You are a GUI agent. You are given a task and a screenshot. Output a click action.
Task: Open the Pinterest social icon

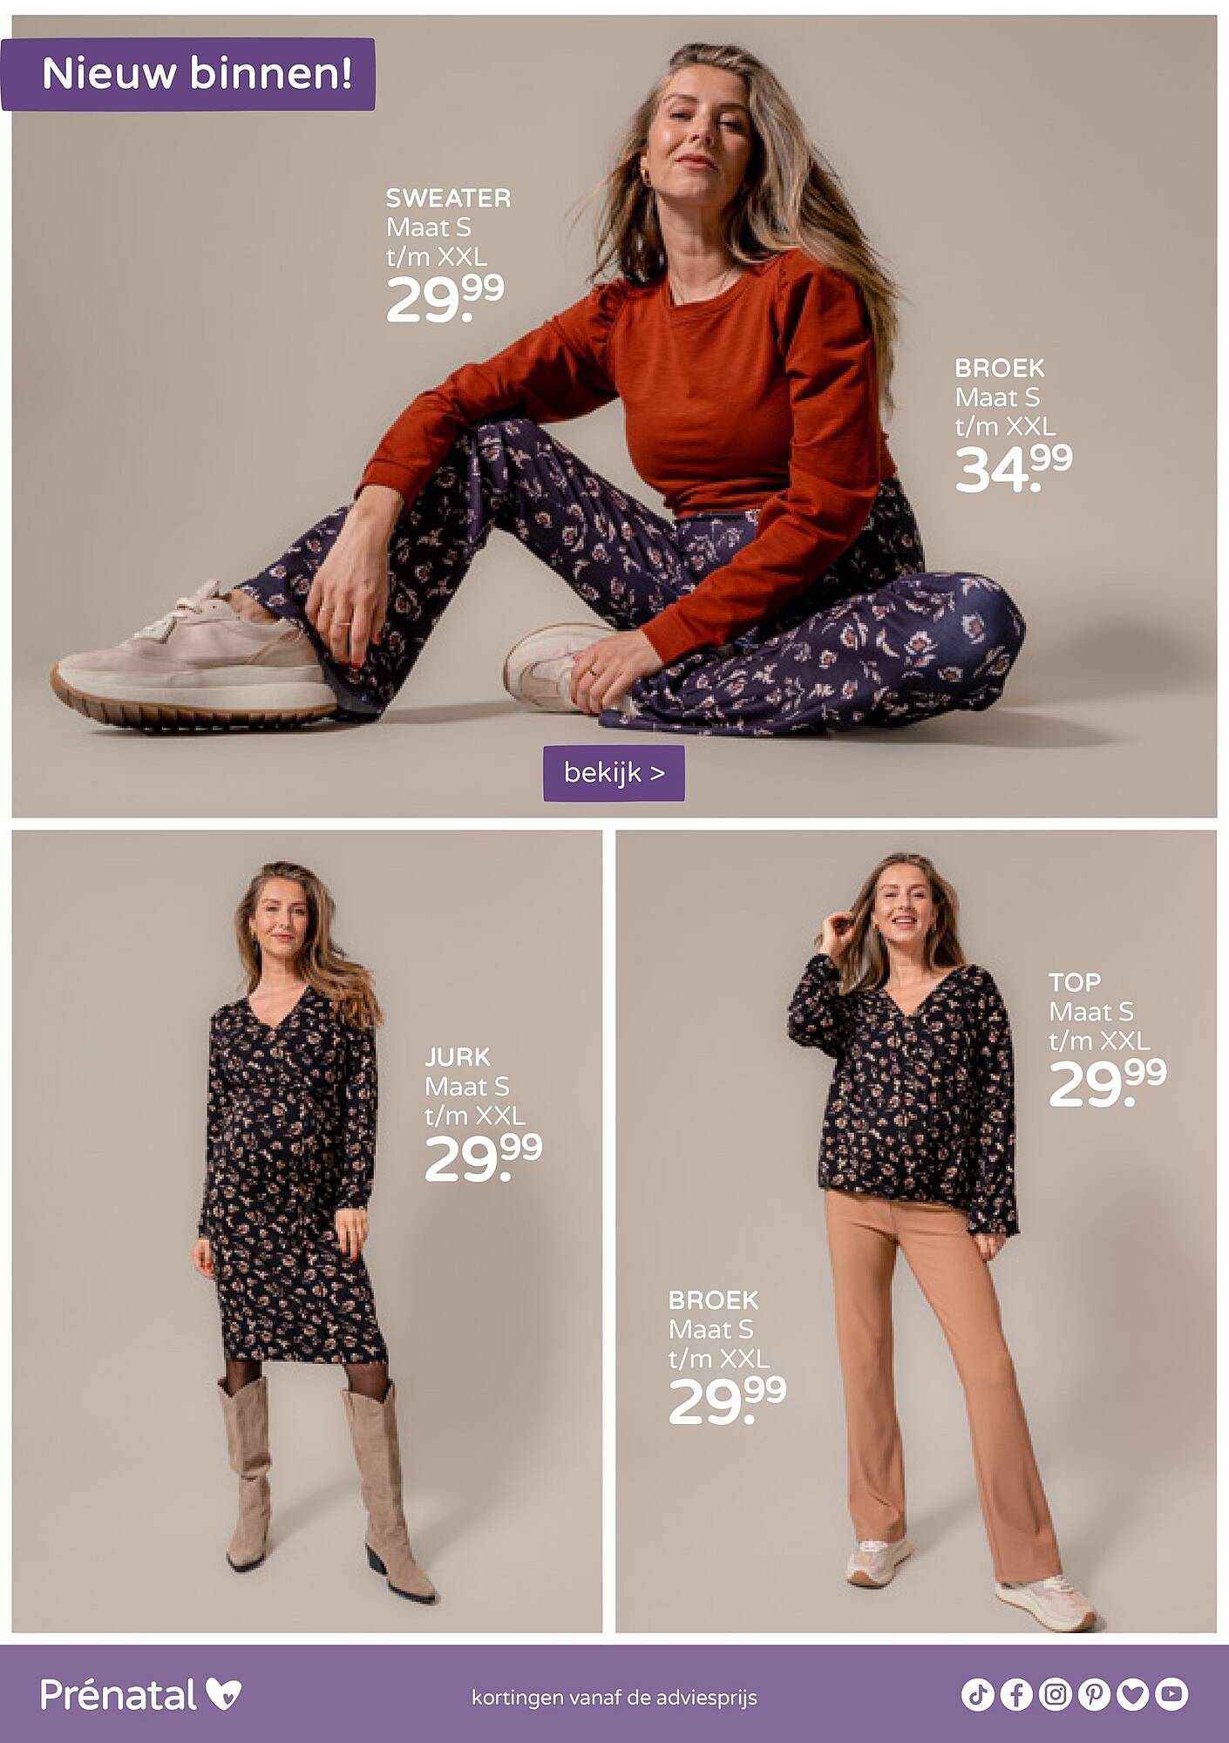pyautogui.click(x=1094, y=1694)
